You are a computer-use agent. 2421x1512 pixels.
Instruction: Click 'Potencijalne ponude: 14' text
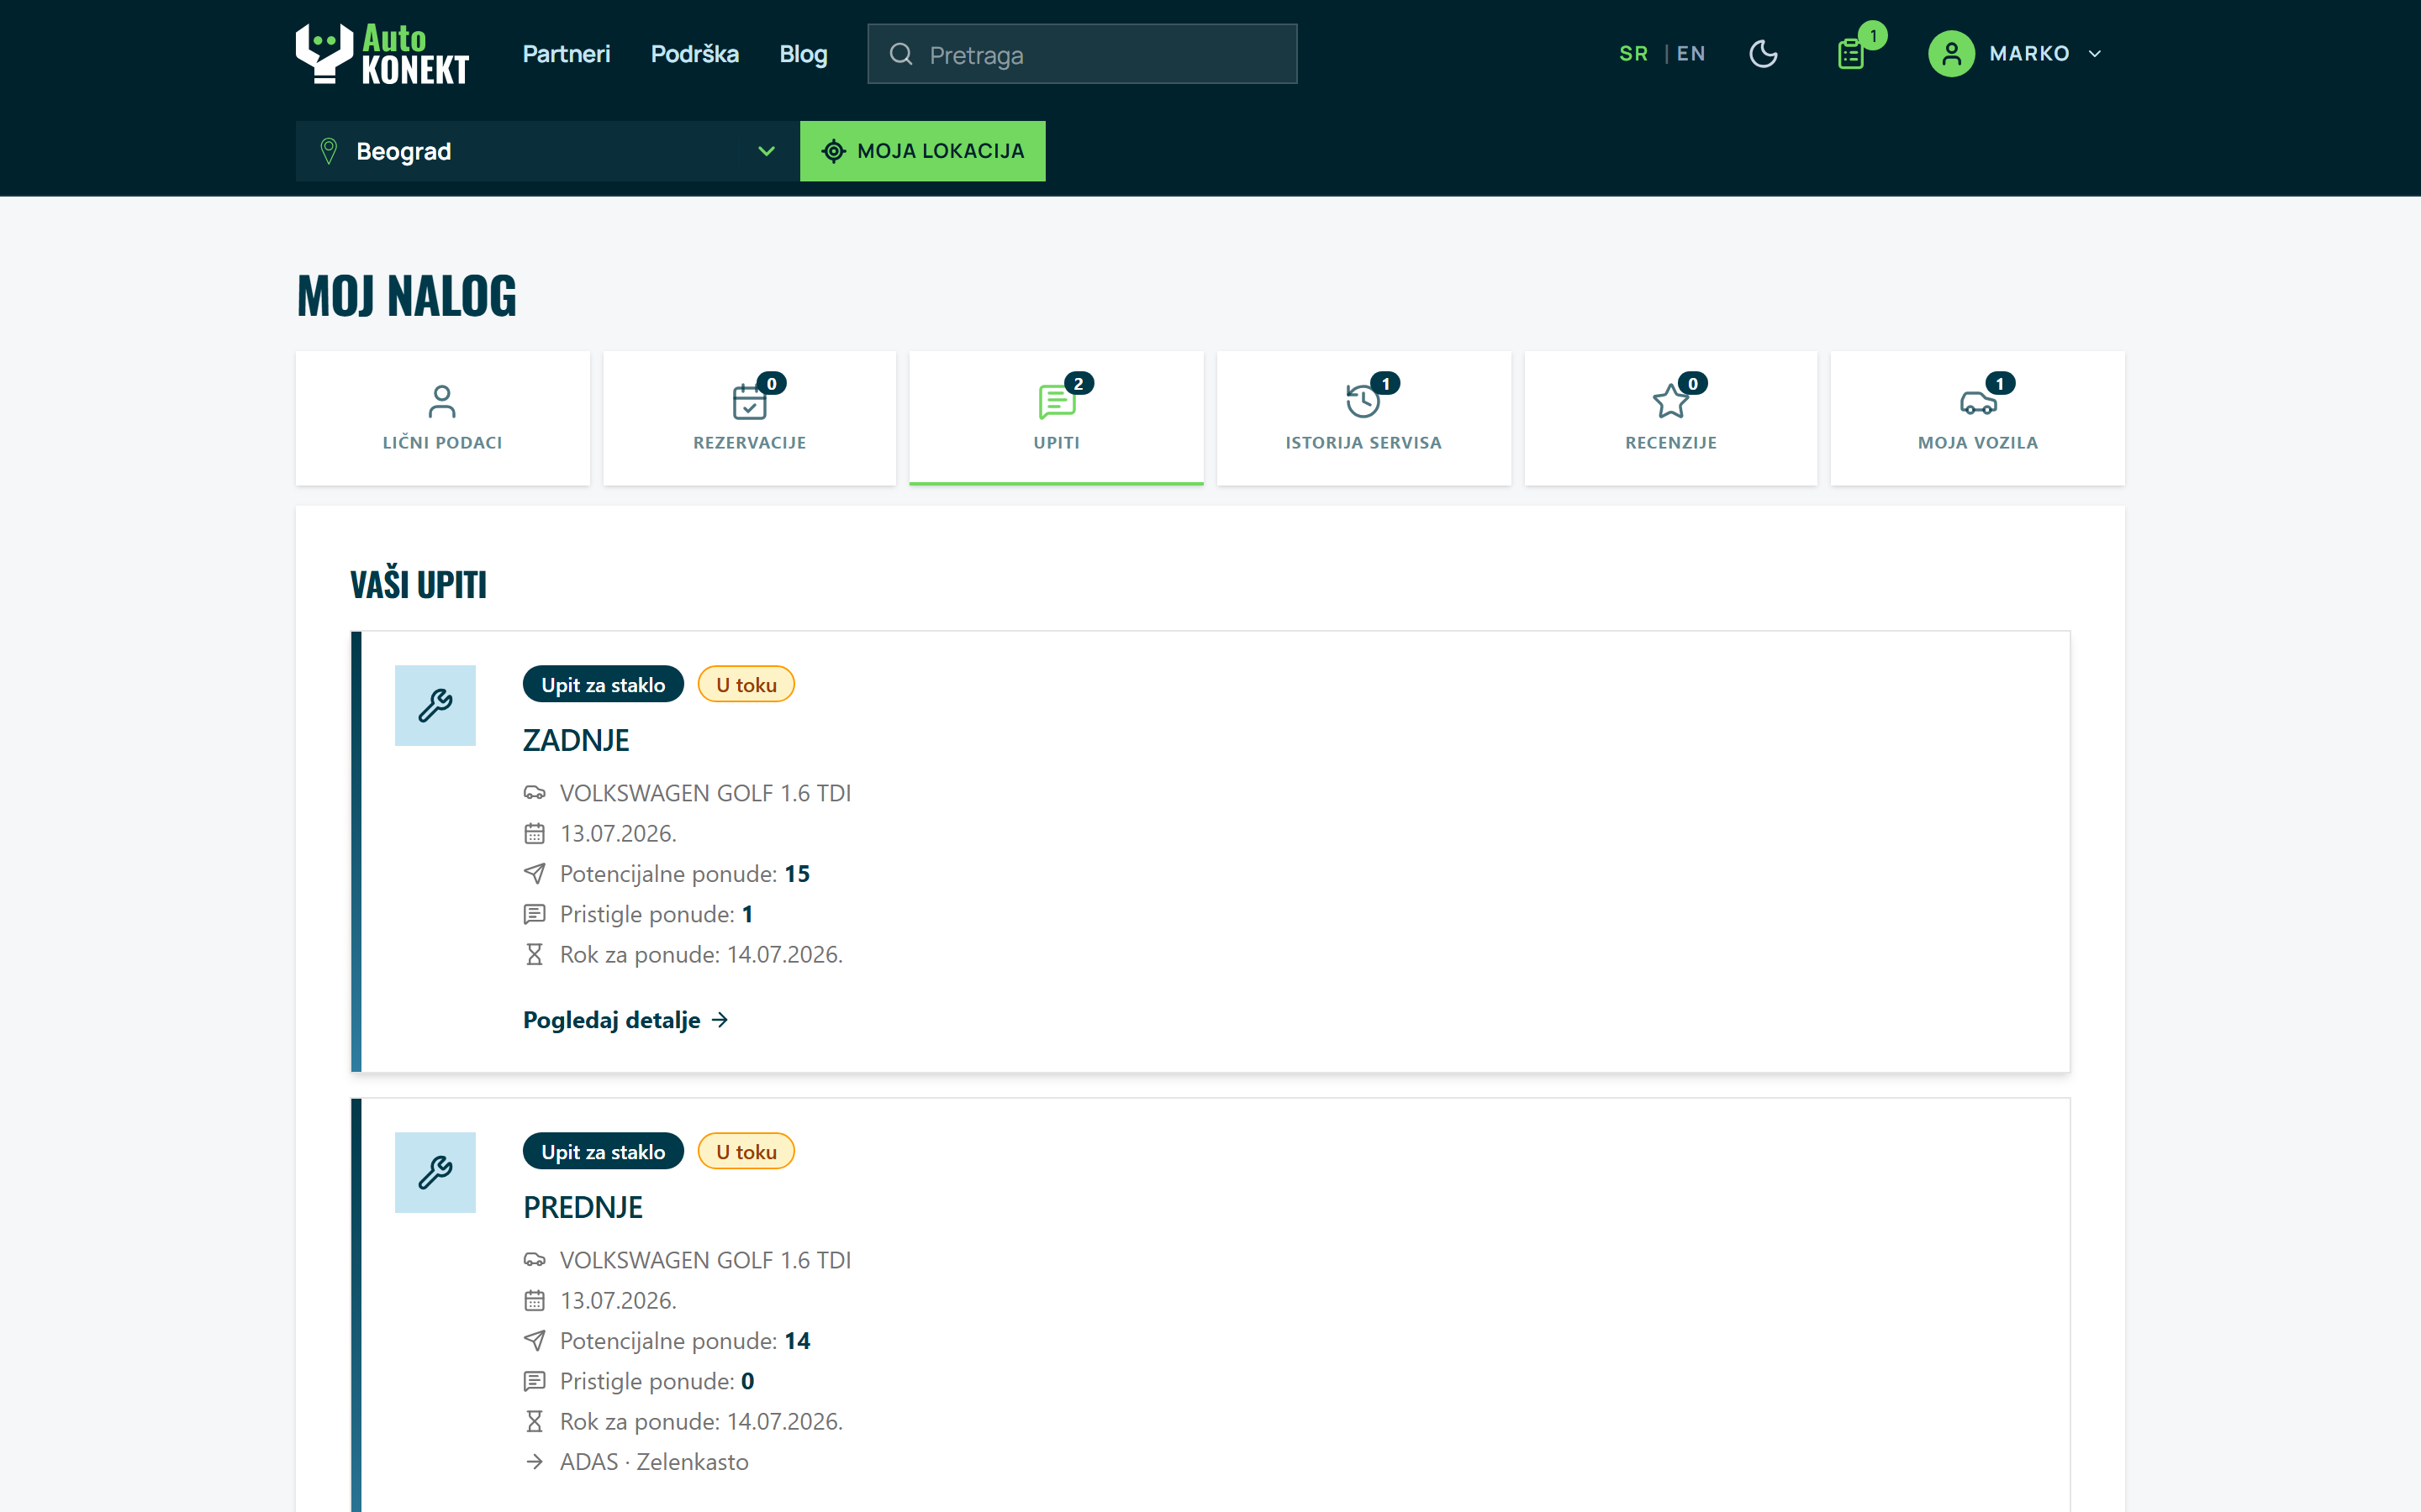684,1341
